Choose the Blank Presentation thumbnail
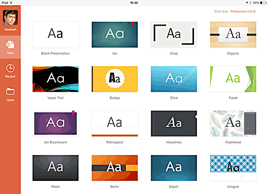 (56, 35)
